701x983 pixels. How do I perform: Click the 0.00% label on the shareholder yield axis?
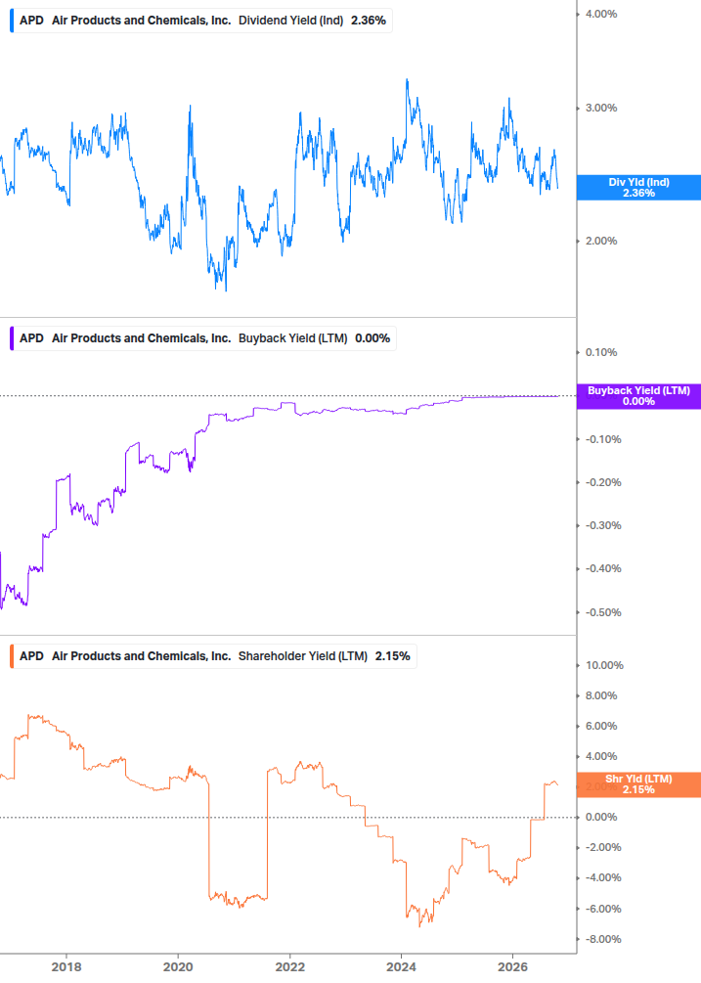click(601, 817)
